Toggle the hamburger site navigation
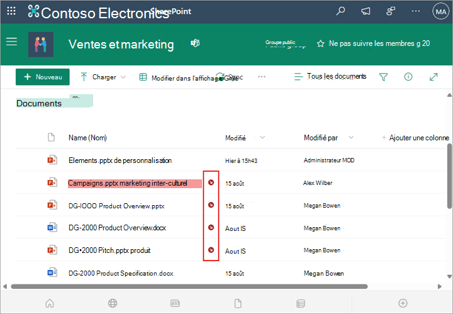The image size is (453, 314). pyautogui.click(x=11, y=42)
